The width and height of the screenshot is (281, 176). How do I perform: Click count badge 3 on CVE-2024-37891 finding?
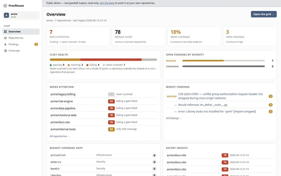click(271, 96)
